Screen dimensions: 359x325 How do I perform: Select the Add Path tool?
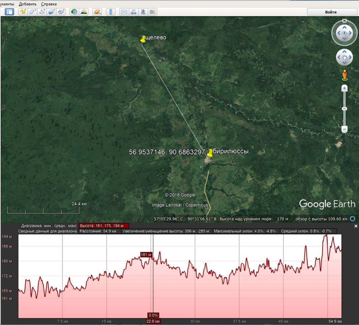click(42, 12)
